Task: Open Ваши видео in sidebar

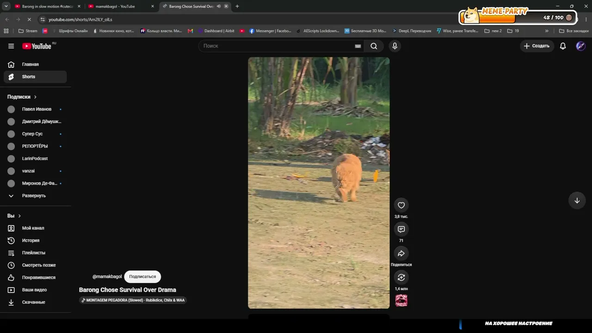Action: tap(35, 290)
